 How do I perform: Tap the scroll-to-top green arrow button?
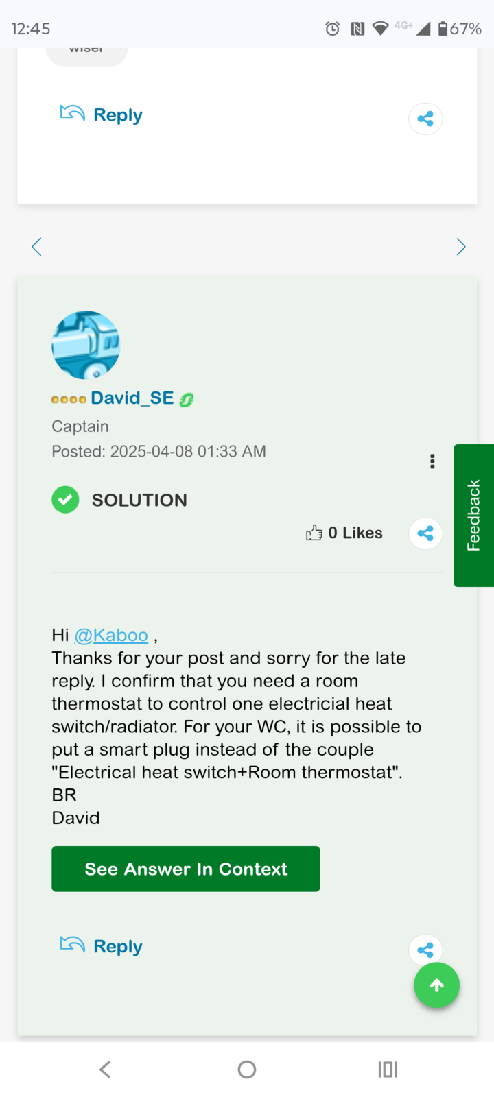(437, 985)
